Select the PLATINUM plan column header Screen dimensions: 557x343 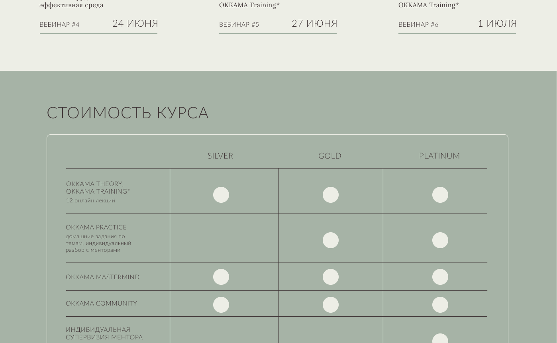pyautogui.click(x=439, y=156)
